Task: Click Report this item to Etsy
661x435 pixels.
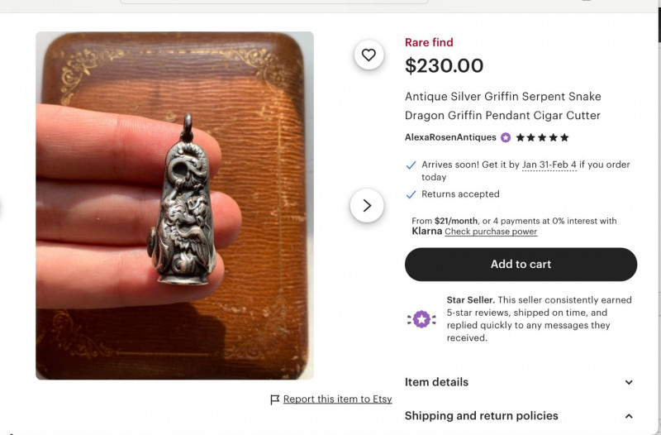Action: click(x=337, y=399)
